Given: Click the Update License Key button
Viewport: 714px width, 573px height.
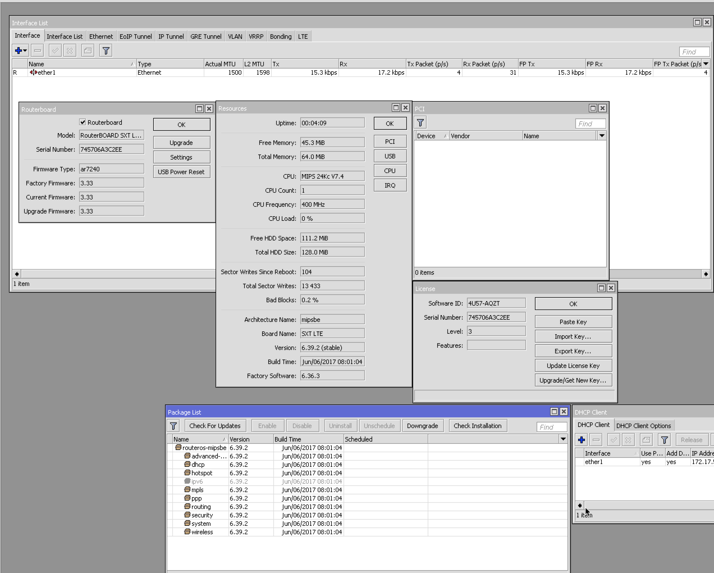Looking at the screenshot, I should pyautogui.click(x=573, y=366).
